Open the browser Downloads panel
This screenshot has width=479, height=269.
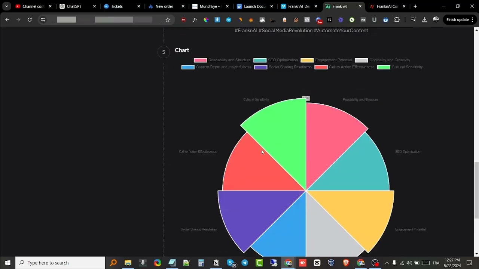[425, 20]
